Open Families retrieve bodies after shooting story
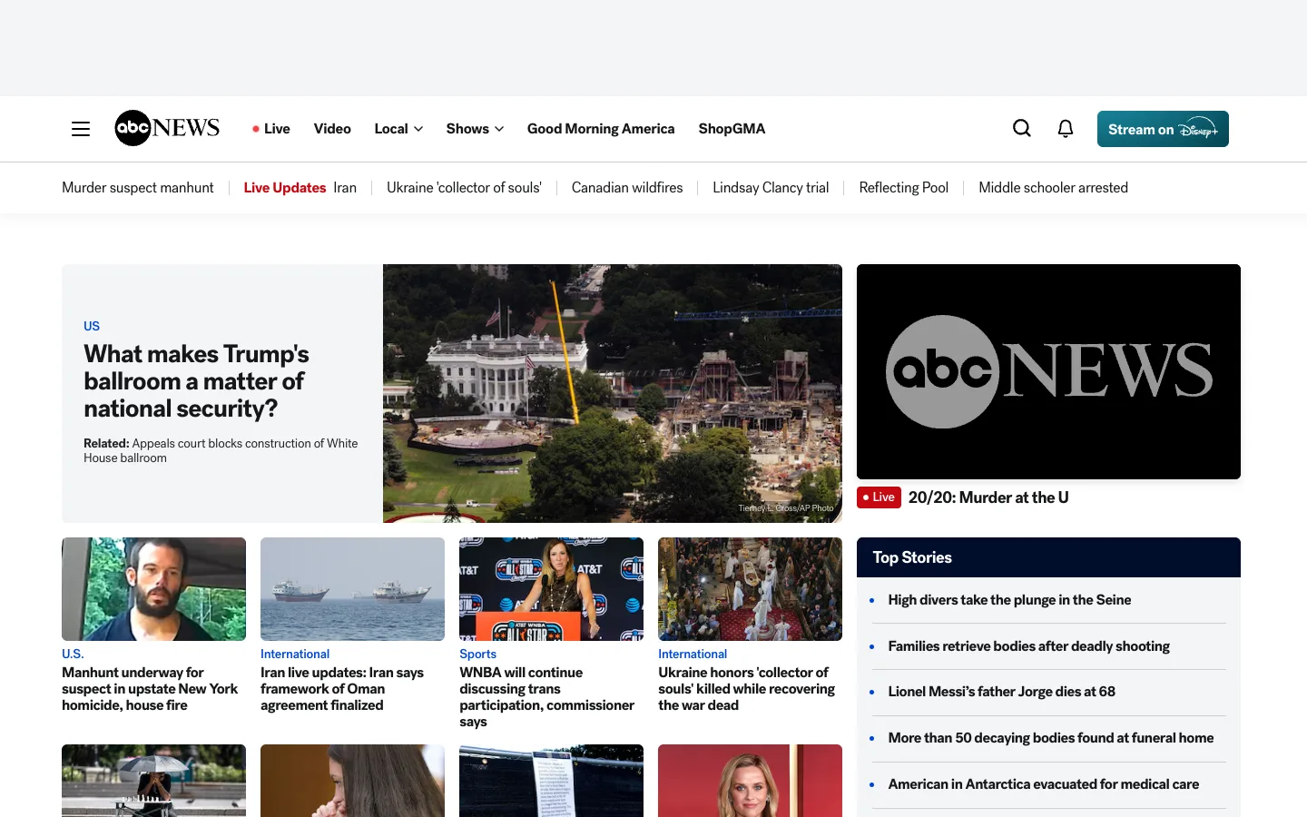Image resolution: width=1307 pixels, height=817 pixels. click(x=1028, y=646)
